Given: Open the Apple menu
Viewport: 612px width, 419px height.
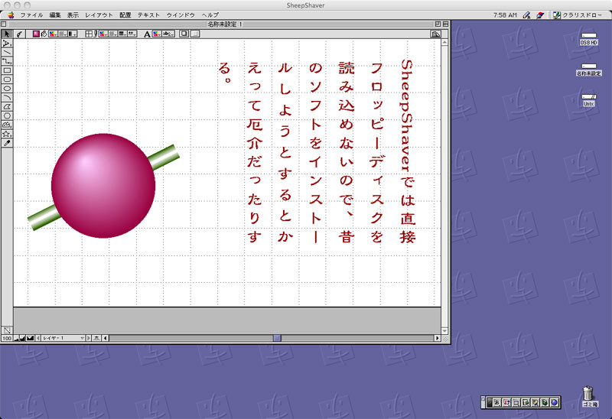Looking at the screenshot, I should (x=11, y=15).
